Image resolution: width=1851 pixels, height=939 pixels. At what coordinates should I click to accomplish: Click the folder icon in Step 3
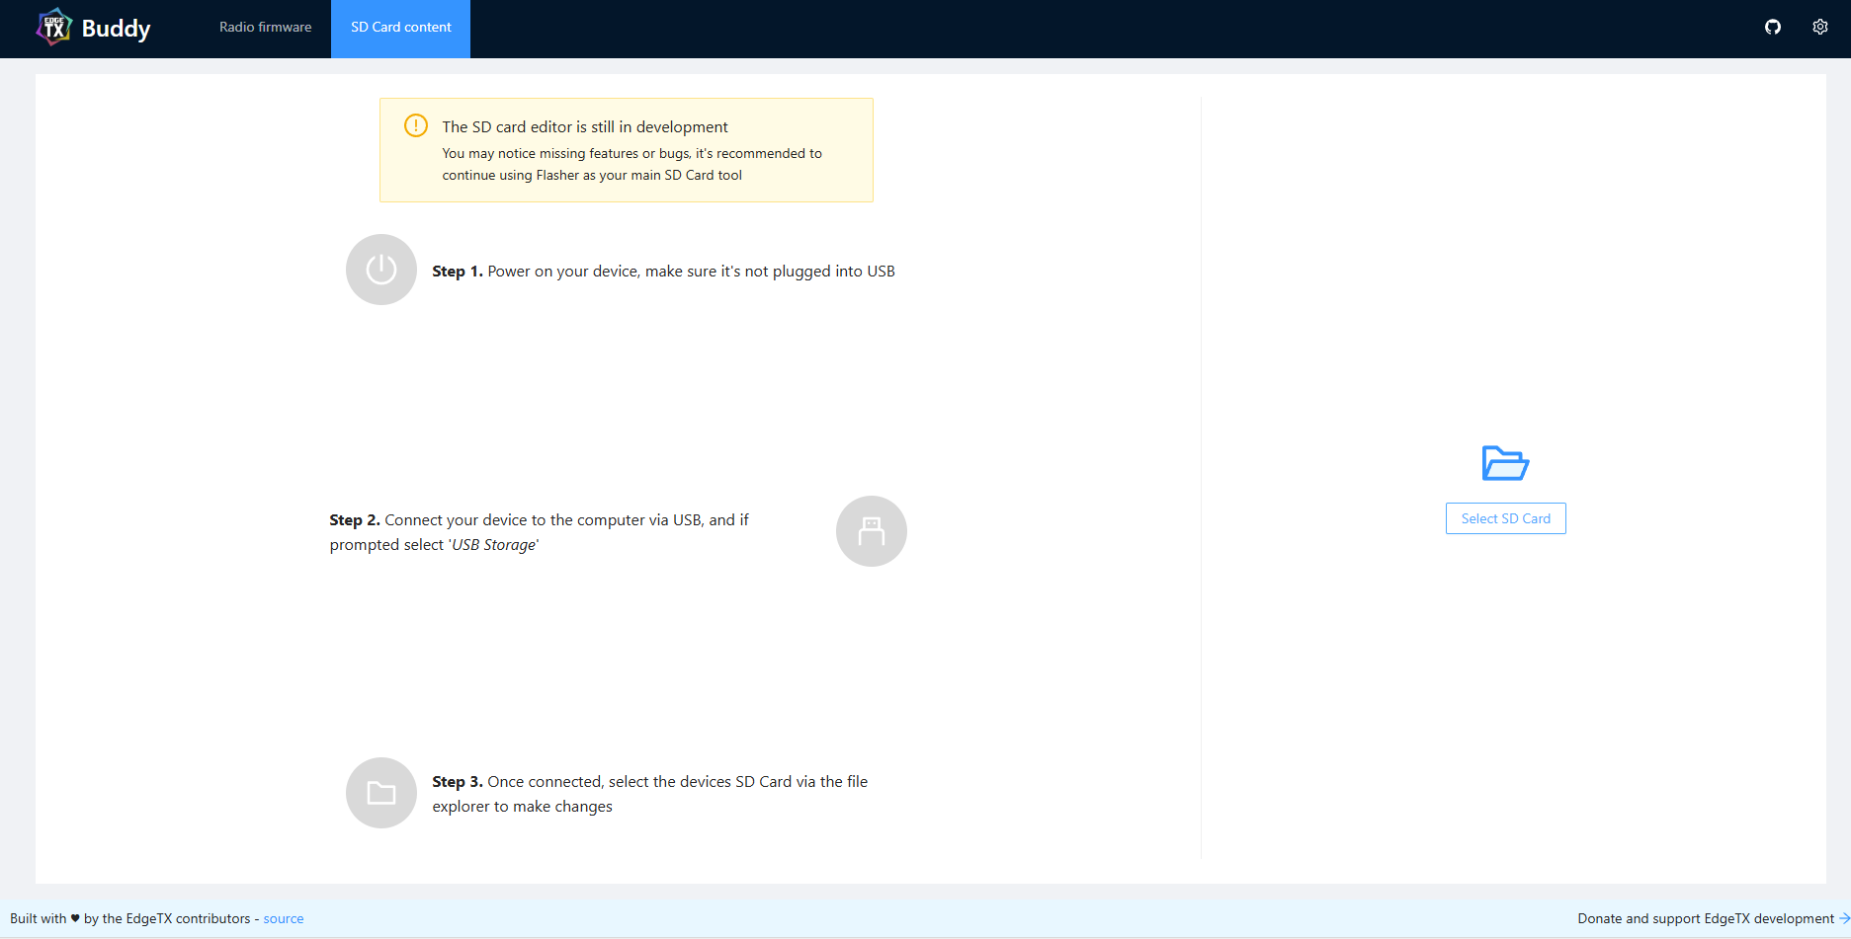pyautogui.click(x=380, y=793)
